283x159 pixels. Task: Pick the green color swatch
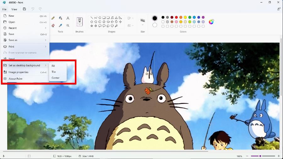[x=190, y=17]
